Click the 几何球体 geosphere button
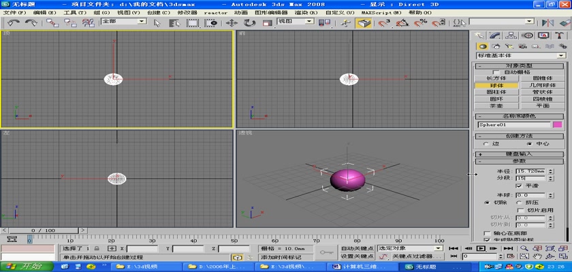The height and width of the screenshot is (272, 572). click(x=542, y=85)
